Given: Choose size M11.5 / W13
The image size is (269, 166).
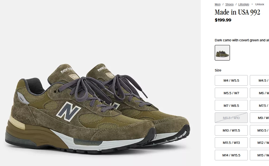Looking at the screenshot, I should click(x=231, y=143).
